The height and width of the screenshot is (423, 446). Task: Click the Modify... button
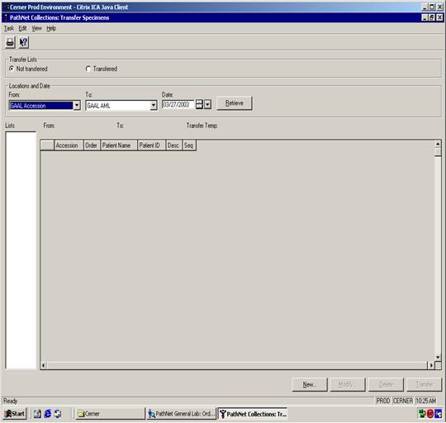click(348, 385)
